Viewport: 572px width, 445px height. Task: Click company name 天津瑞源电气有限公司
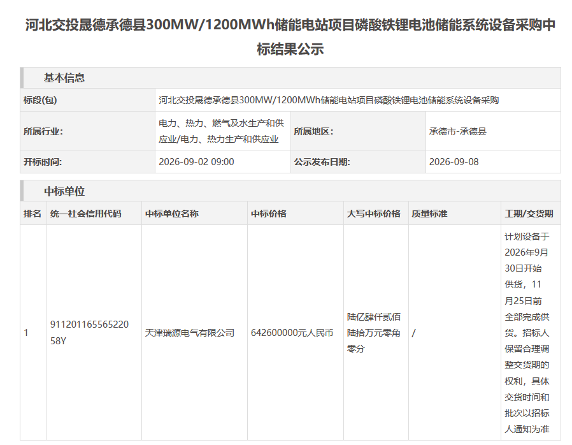(189, 333)
